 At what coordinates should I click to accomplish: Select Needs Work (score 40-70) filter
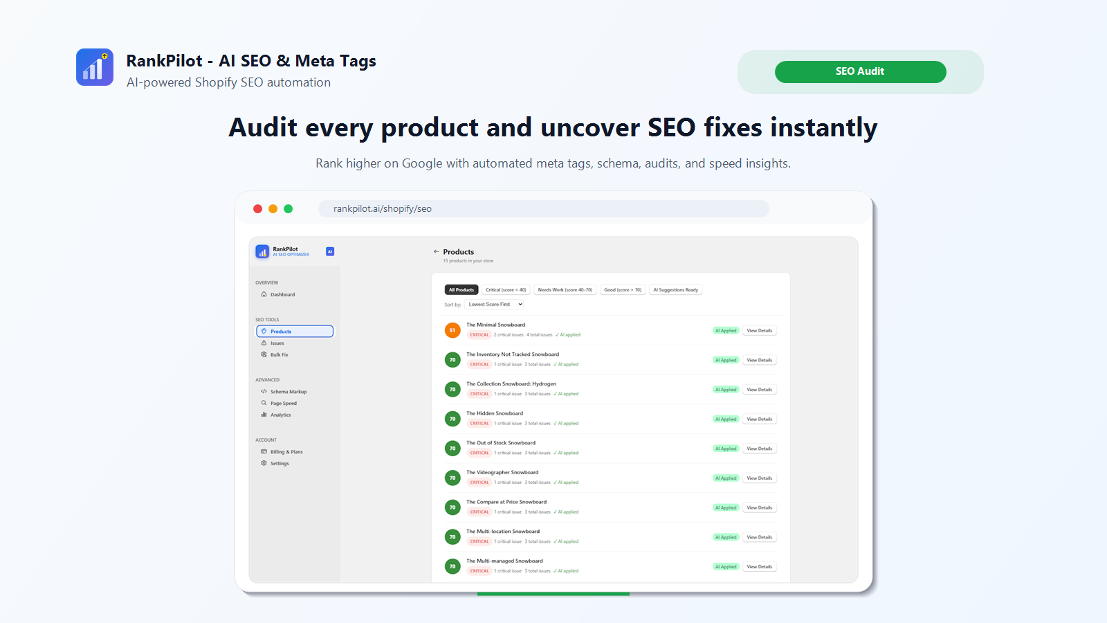pyautogui.click(x=565, y=290)
